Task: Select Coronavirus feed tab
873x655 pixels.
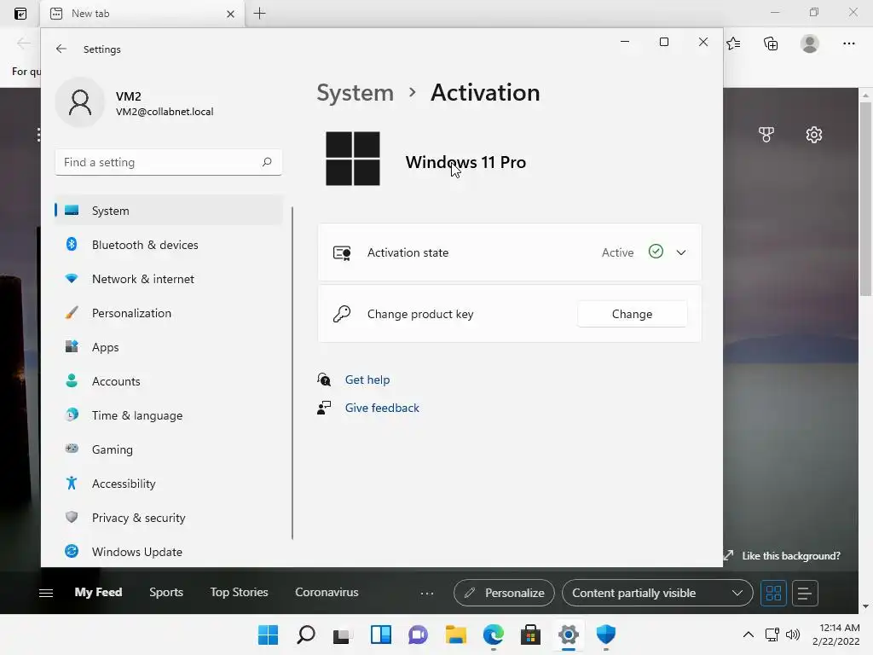Action: tap(327, 592)
